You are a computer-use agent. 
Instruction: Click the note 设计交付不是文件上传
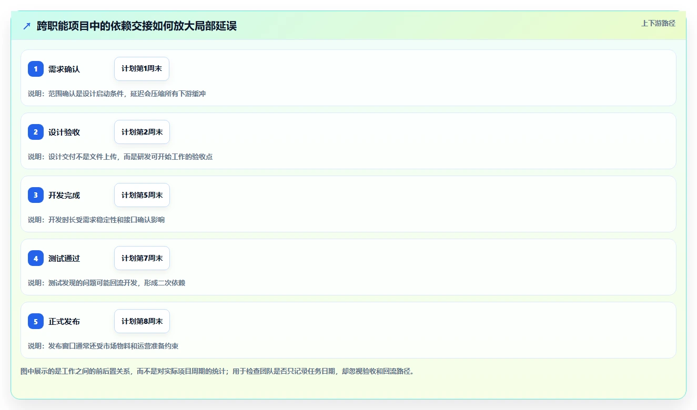(x=83, y=157)
